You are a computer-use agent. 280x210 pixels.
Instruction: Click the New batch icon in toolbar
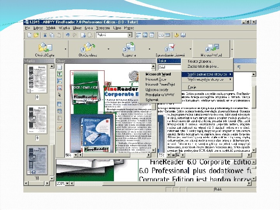[x=30, y=35]
